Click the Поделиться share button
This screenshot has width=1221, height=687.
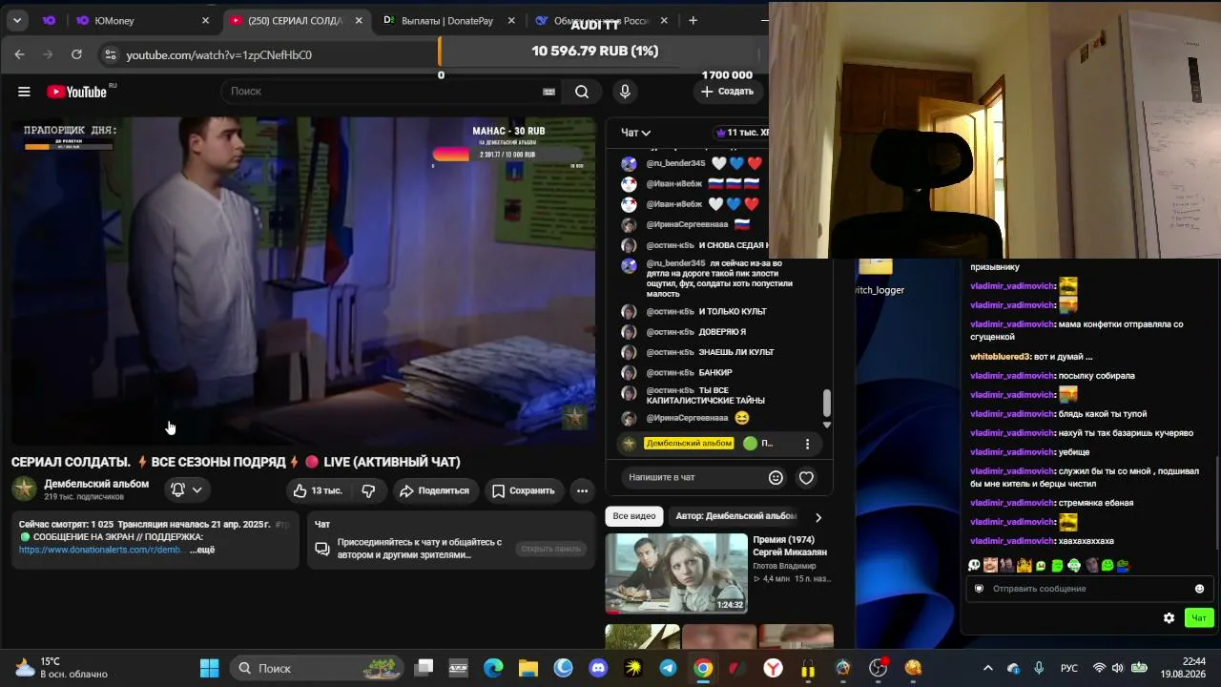point(434,490)
